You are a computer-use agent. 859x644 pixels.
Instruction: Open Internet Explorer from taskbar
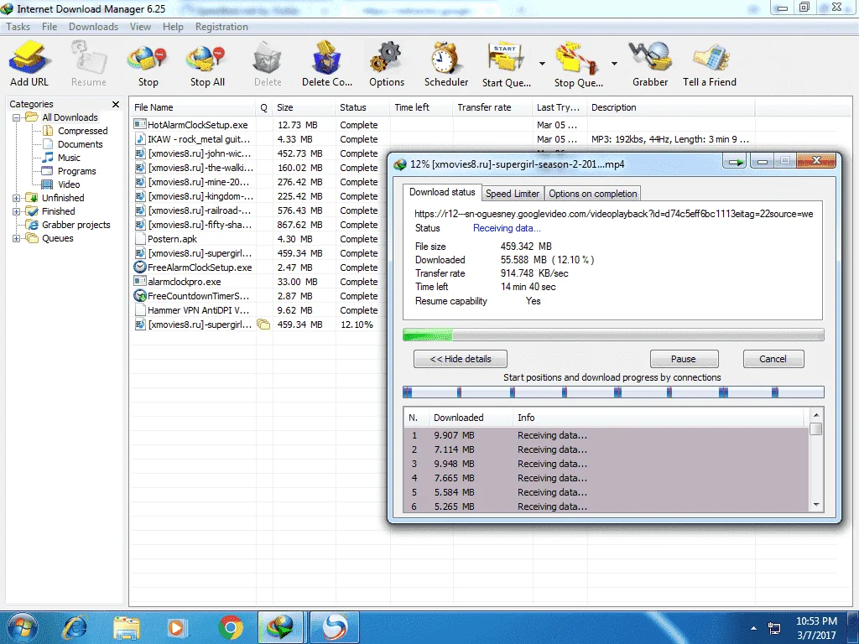point(75,628)
